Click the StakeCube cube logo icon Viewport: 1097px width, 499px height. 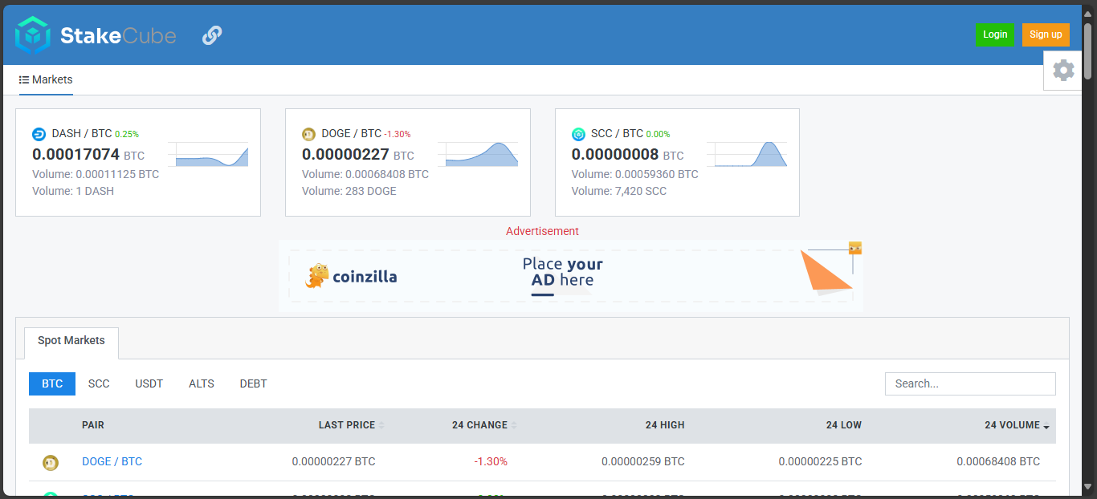(33, 35)
